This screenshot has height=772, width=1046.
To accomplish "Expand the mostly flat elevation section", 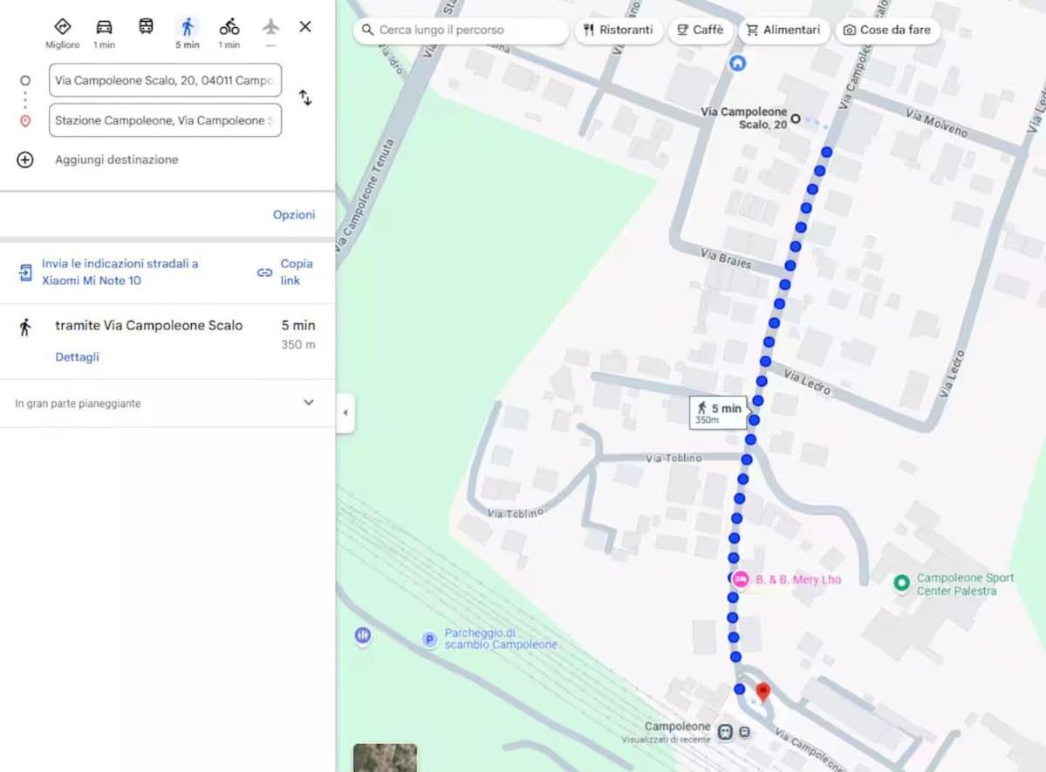I will tap(308, 403).
